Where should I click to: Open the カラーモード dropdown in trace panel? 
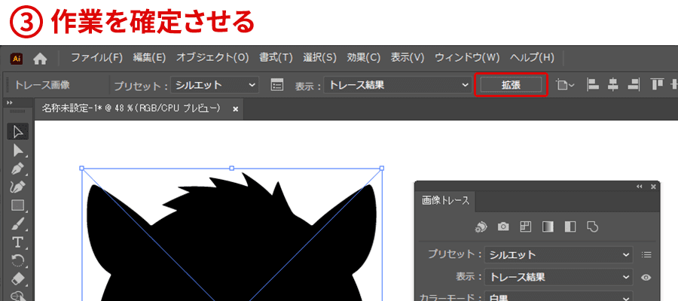click(x=559, y=297)
